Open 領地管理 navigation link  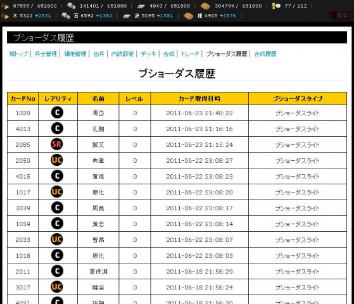[75, 54]
